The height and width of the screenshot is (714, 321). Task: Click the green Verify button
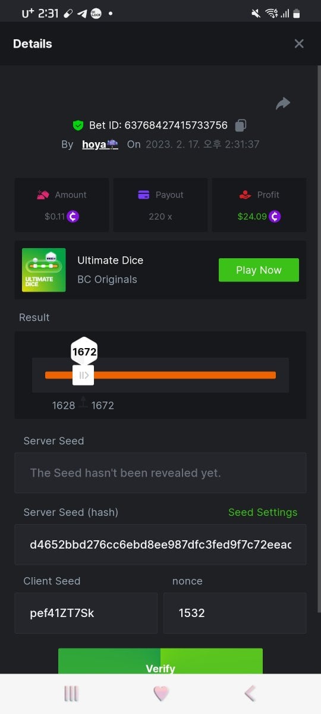pos(160,662)
